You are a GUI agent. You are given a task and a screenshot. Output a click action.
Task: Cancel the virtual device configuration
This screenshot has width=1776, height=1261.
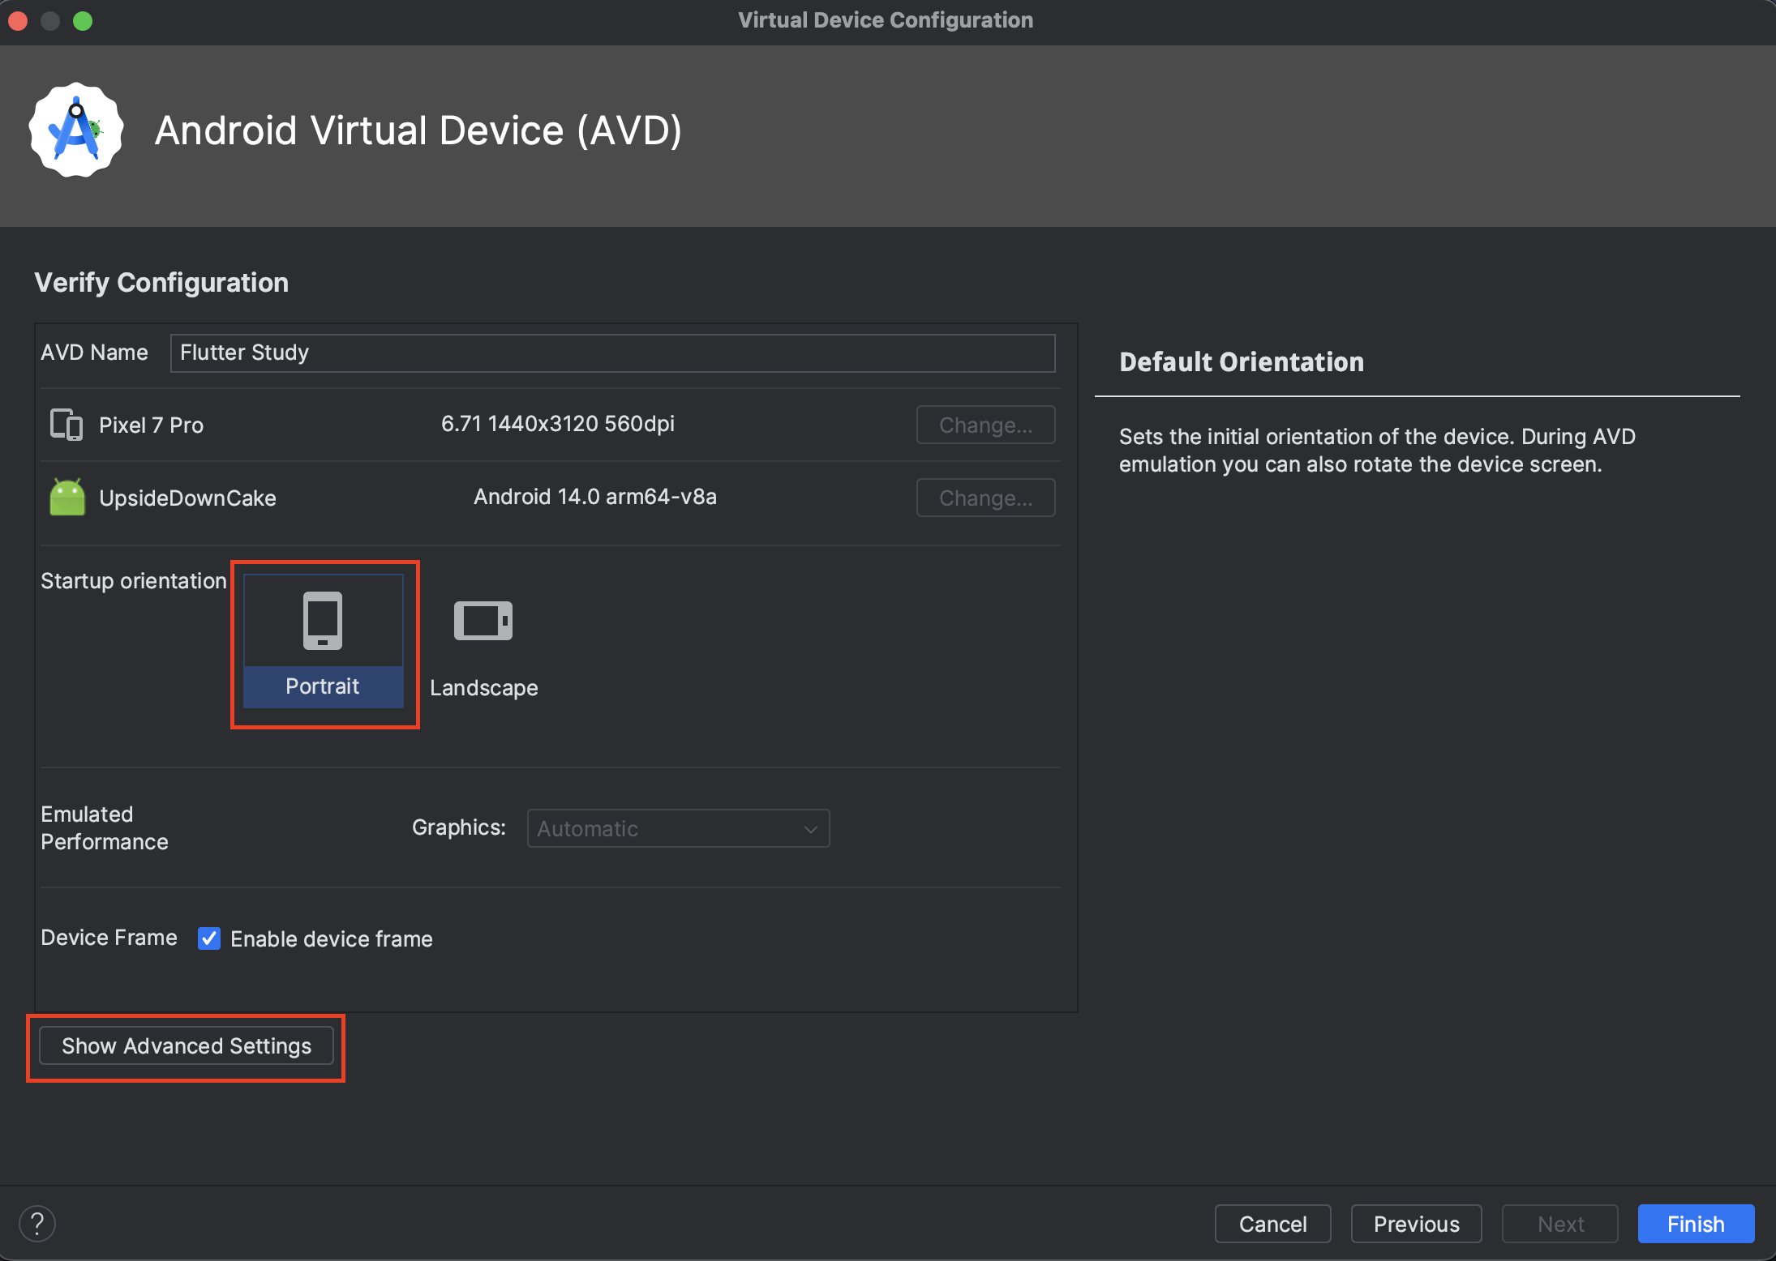click(x=1272, y=1224)
